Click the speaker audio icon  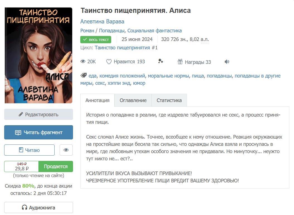click(227, 62)
